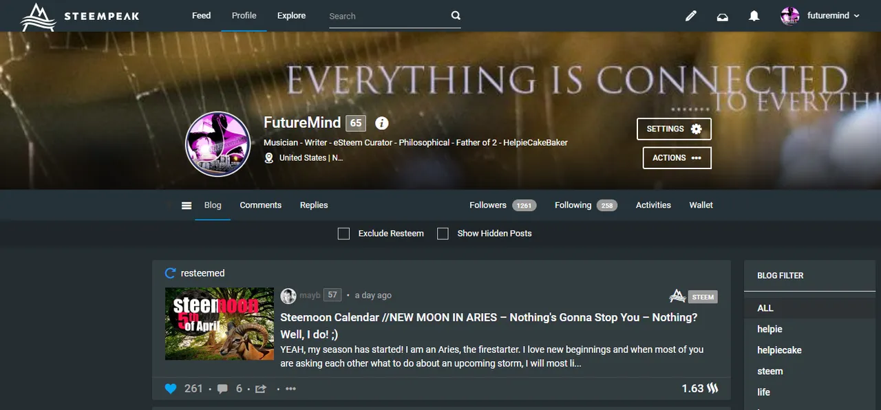Switch to the Comments tab
Image resolution: width=881 pixels, height=410 pixels.
260,205
